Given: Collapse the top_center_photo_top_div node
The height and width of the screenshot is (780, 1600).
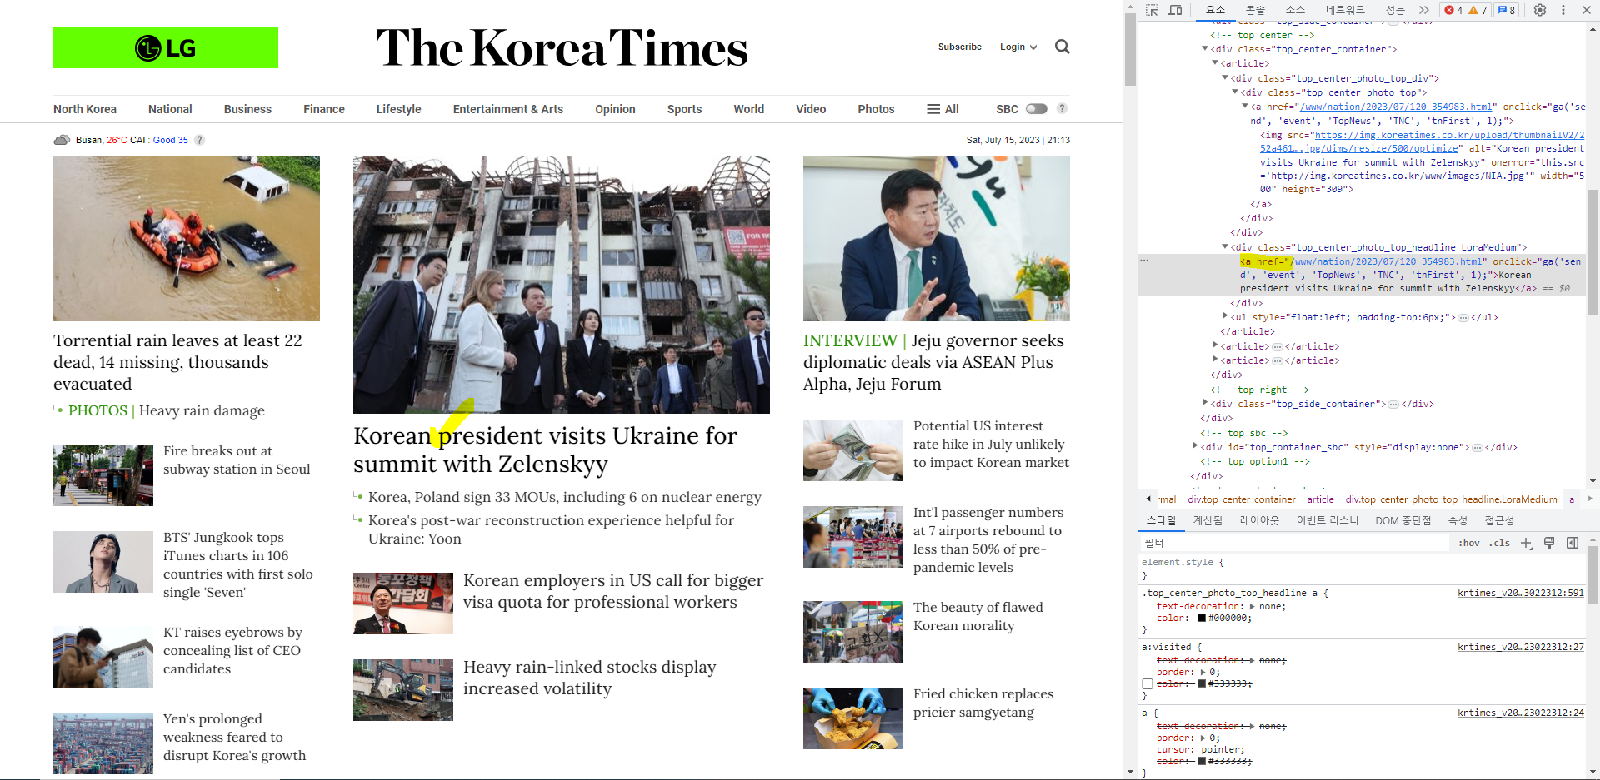Looking at the screenshot, I should pos(1224,78).
